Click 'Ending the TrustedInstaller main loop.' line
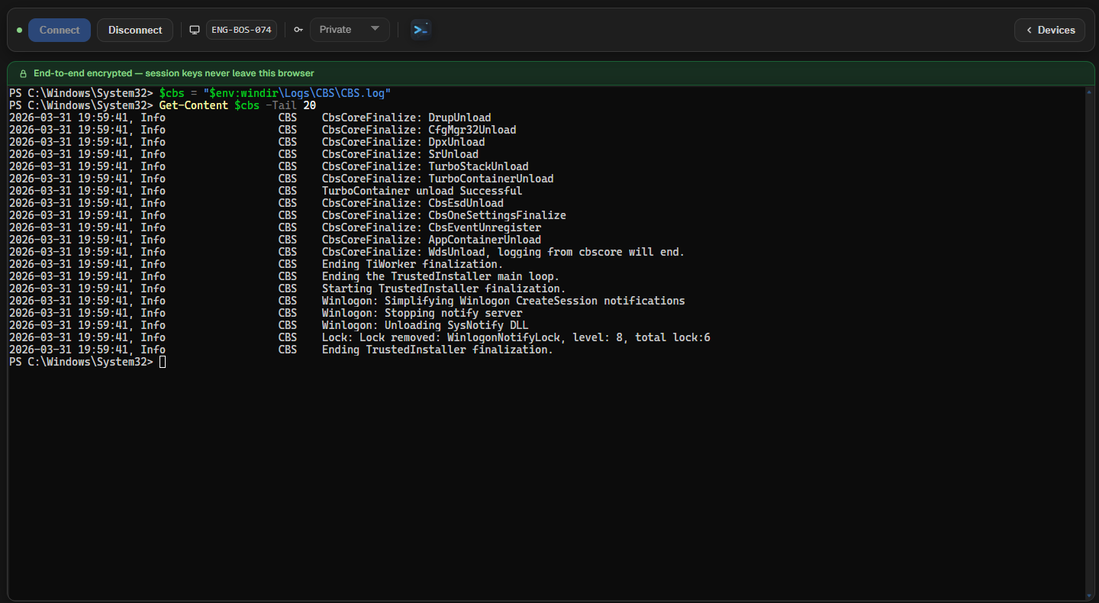The width and height of the screenshot is (1099, 603). [285, 276]
